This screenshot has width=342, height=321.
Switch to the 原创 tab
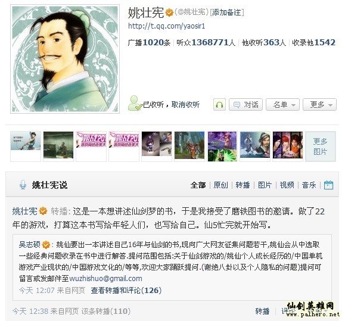click(220, 185)
